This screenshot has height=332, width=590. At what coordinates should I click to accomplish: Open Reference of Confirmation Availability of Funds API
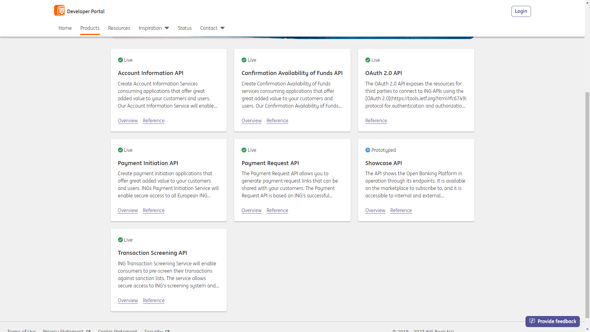pos(277,121)
